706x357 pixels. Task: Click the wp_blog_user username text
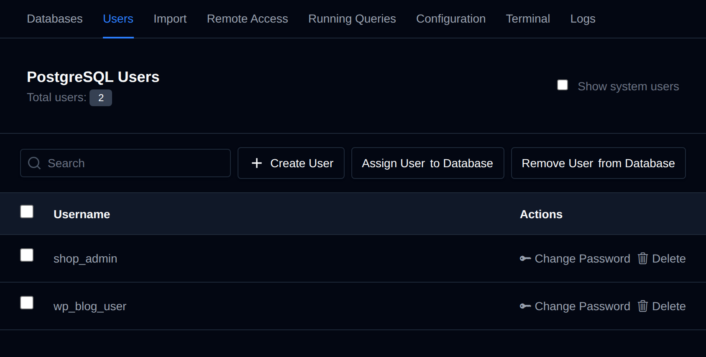click(90, 306)
